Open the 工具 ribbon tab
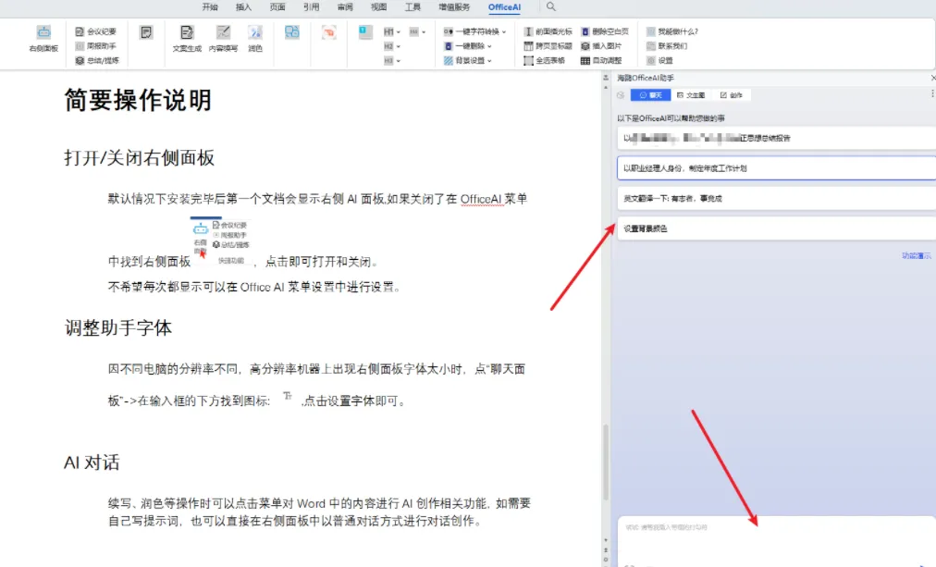This screenshot has width=936, height=567. tap(413, 7)
